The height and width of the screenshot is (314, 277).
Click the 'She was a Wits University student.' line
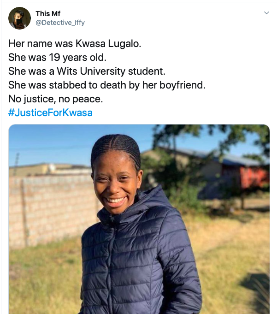(87, 71)
